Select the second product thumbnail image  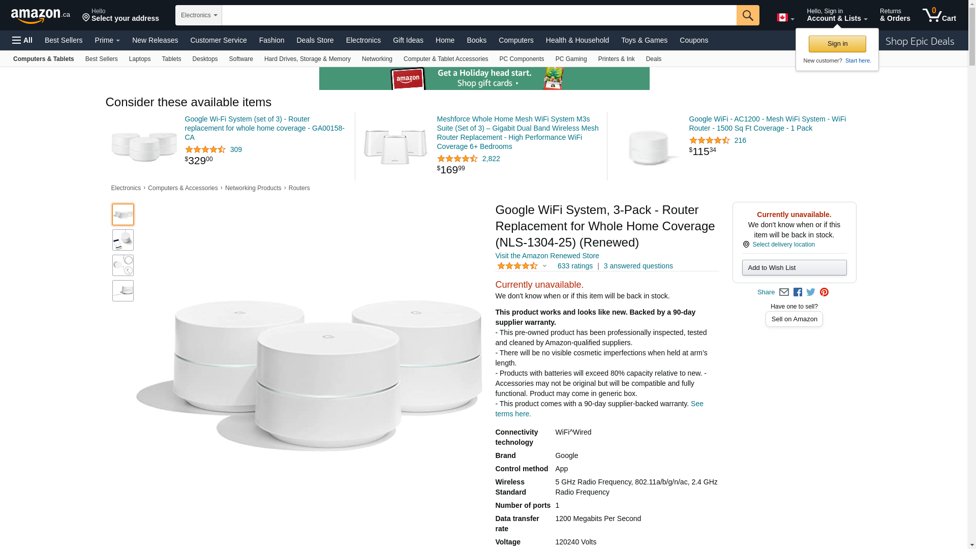tap(123, 240)
